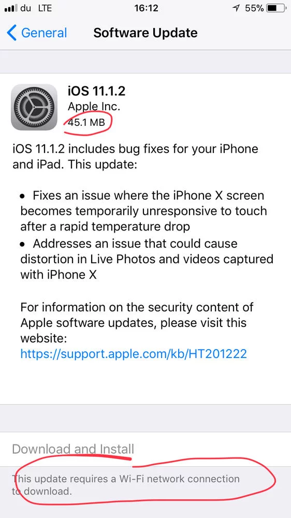Tap the Software Update title
The image size is (291, 518).
click(146, 33)
